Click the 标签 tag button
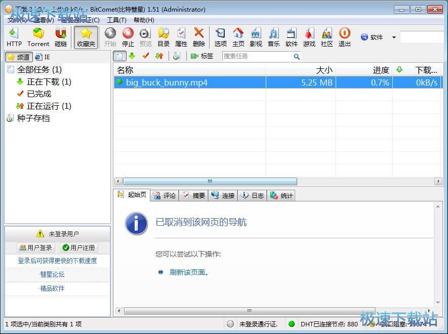Viewport: 448px width, 334px height. (202, 56)
